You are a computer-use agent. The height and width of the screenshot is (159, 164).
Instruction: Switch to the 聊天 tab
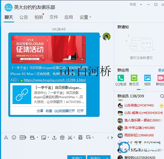[9, 17]
